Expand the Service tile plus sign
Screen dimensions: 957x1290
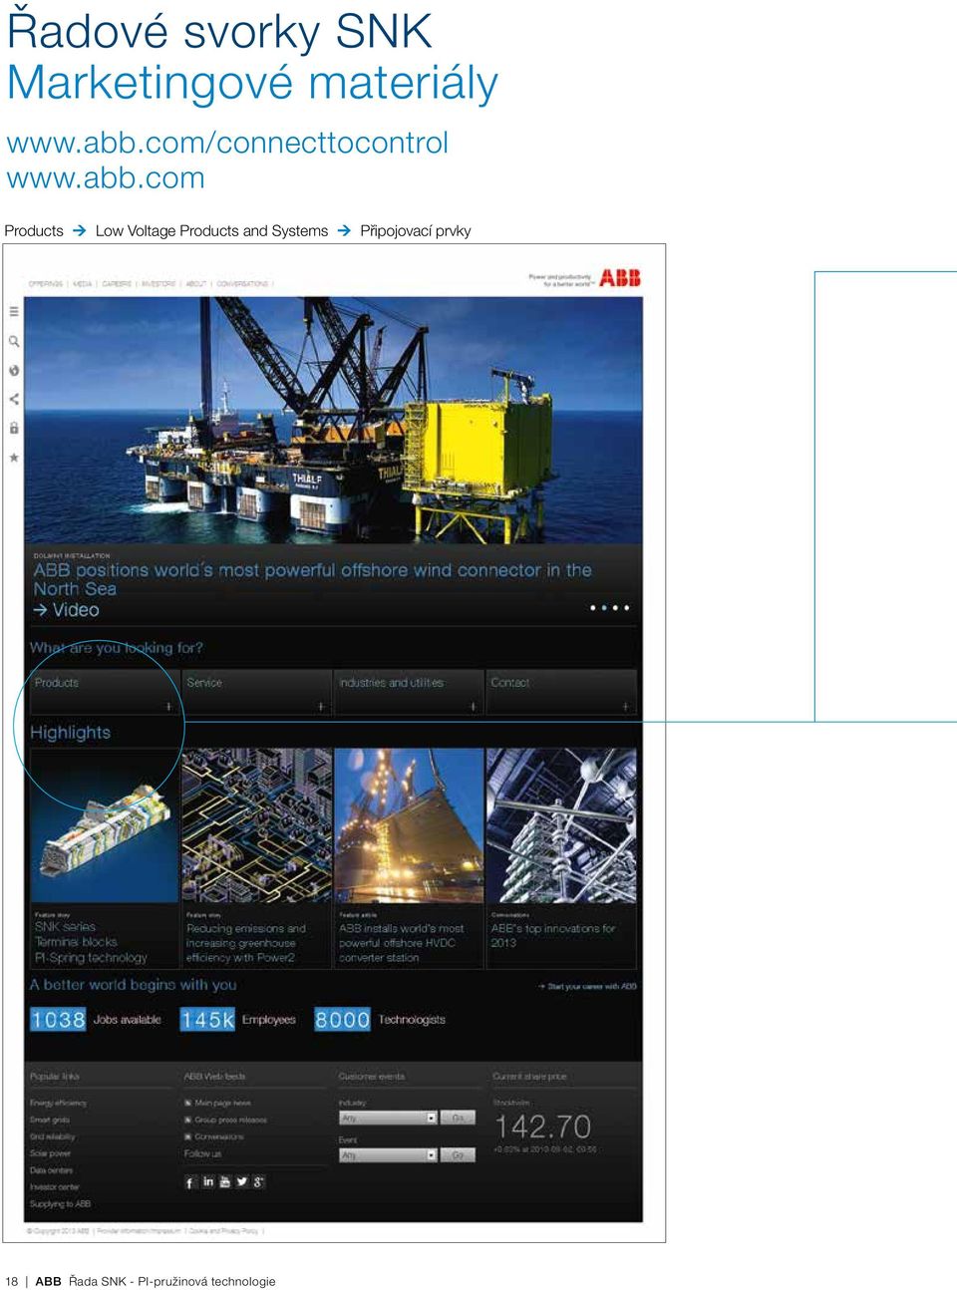(x=321, y=706)
